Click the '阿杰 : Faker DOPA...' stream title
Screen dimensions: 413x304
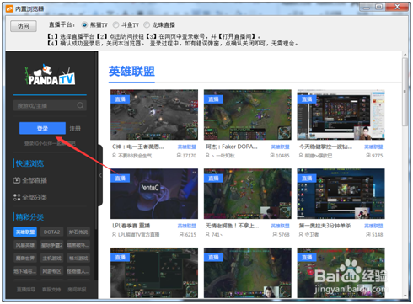point(231,147)
